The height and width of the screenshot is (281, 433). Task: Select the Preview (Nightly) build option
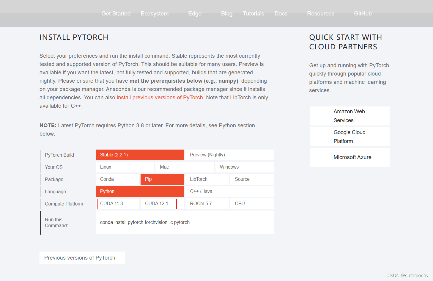coord(230,155)
